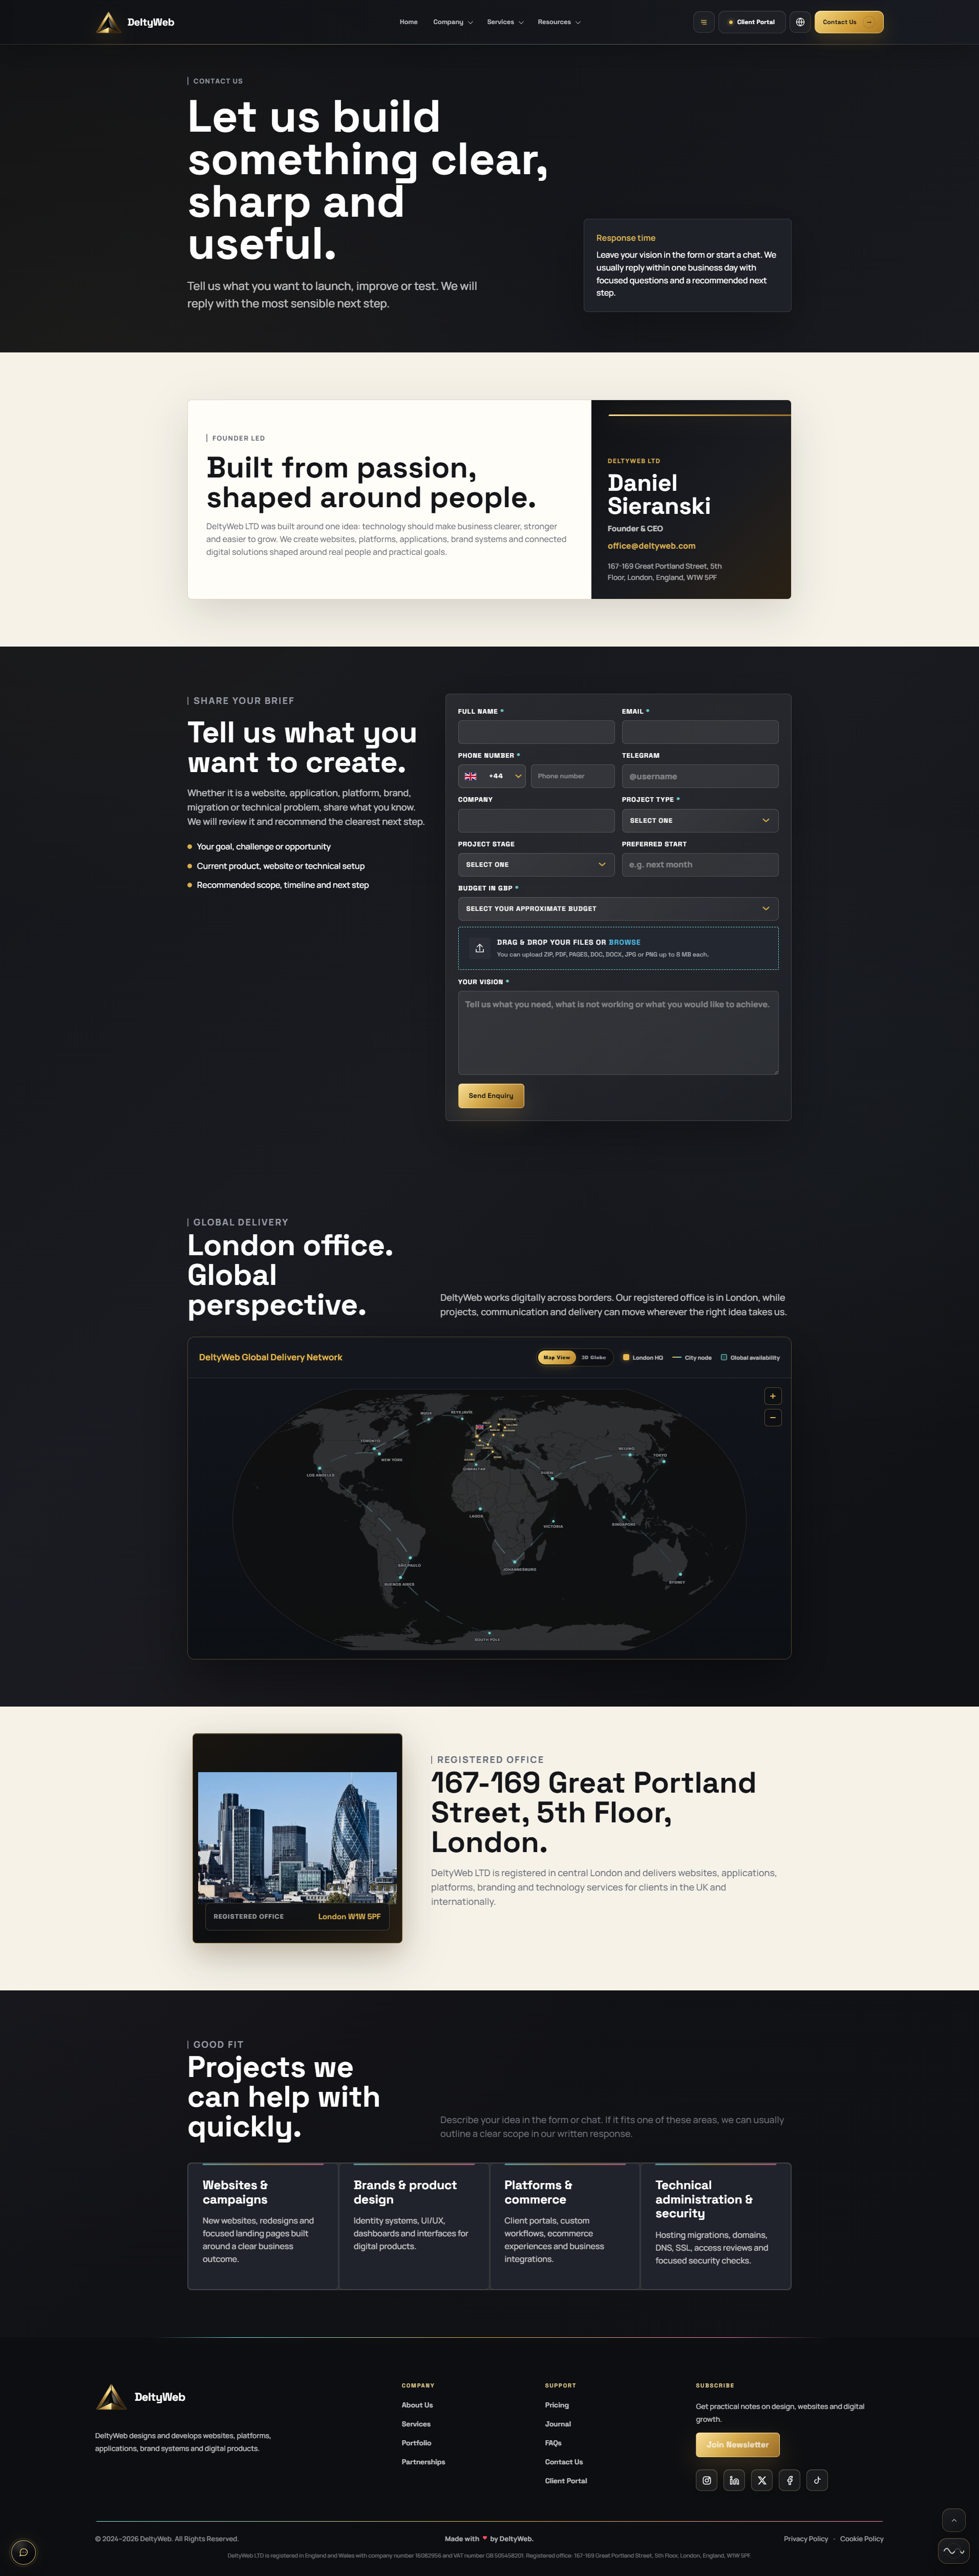Open the Privacy Policy link
This screenshot has height=2576, width=979.
point(806,2538)
